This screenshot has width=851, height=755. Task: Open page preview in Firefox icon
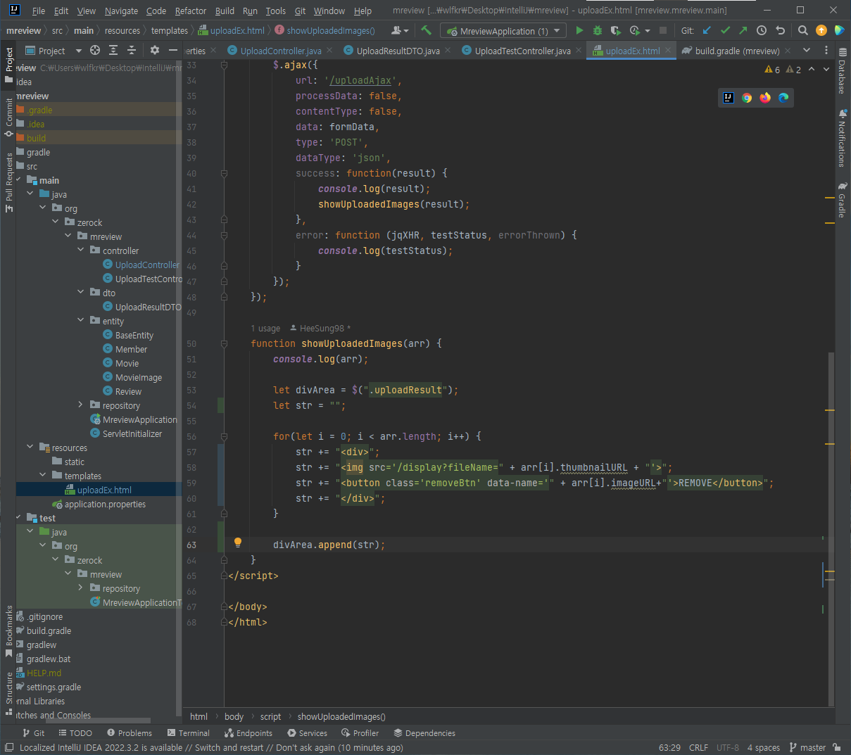click(765, 98)
